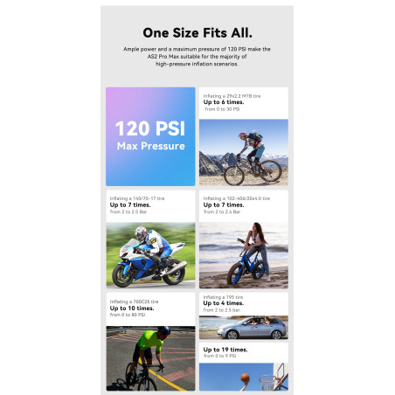Click the from 0 to 9 PSI text
Screen dimensions: 395x395
tap(220, 356)
